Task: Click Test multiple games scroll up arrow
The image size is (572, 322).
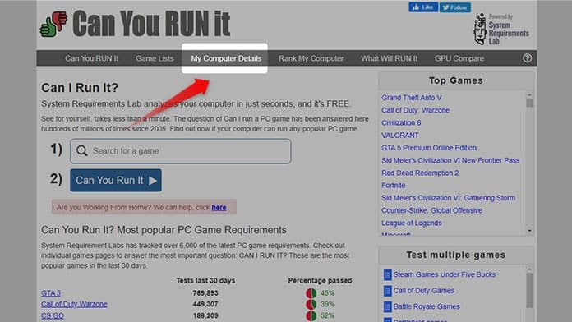Action: [530, 269]
